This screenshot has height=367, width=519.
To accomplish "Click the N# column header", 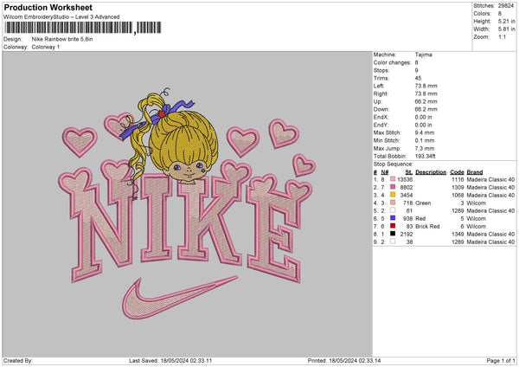I will click(385, 172).
